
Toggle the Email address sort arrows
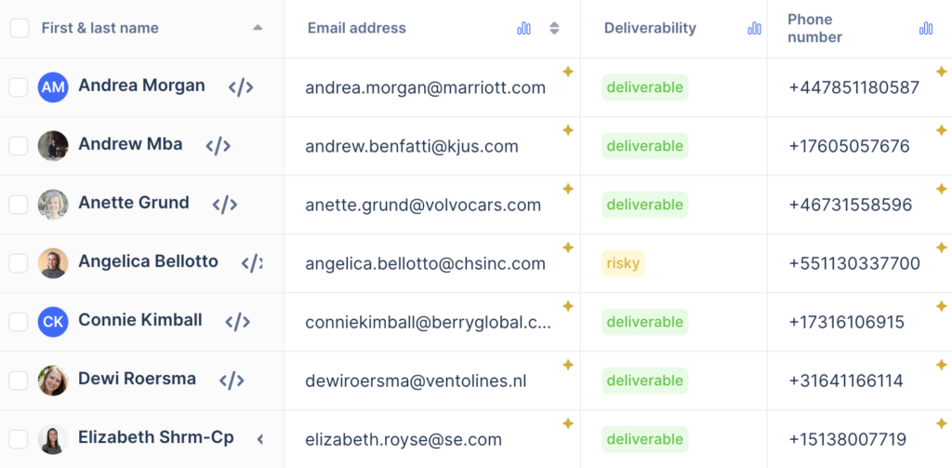coord(554,29)
